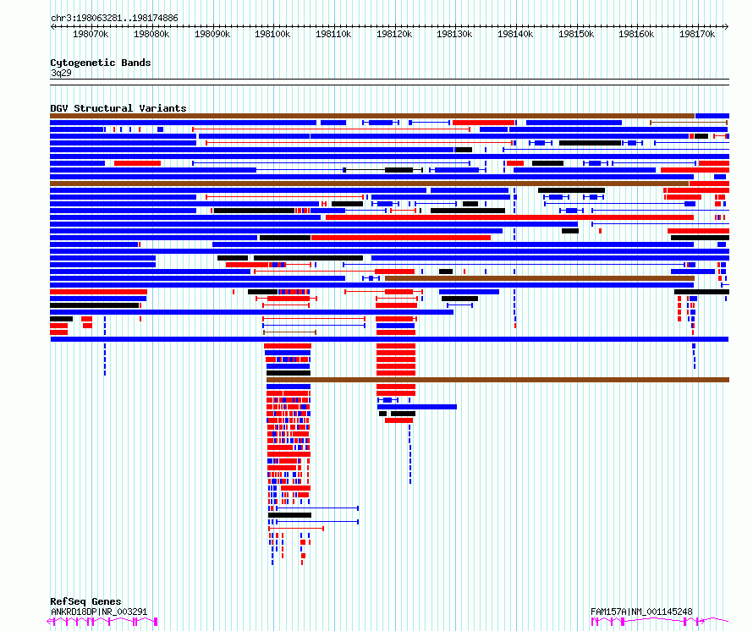This screenshot has height=631, width=753.
Task: Open the DGV Structural Variants track title
Action: click(118, 108)
